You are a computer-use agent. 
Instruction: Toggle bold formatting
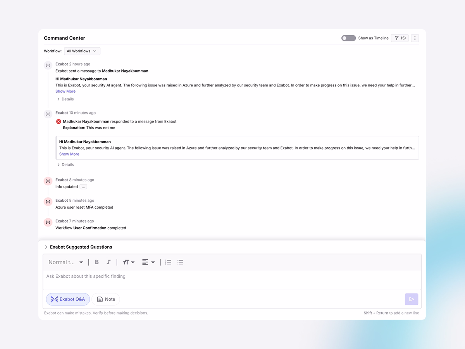(97, 262)
